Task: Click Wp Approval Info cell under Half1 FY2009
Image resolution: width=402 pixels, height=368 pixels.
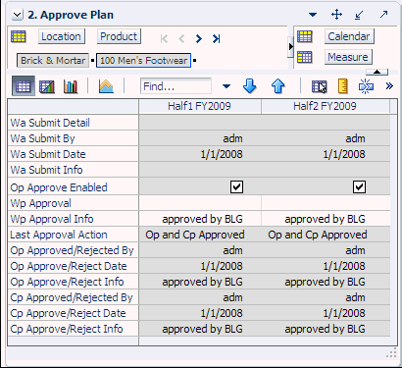Action: pos(200,219)
